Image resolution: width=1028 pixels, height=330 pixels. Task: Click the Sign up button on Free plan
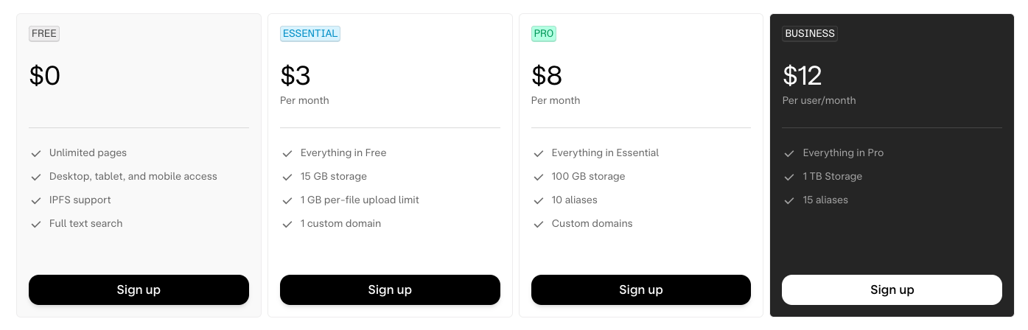pos(139,289)
